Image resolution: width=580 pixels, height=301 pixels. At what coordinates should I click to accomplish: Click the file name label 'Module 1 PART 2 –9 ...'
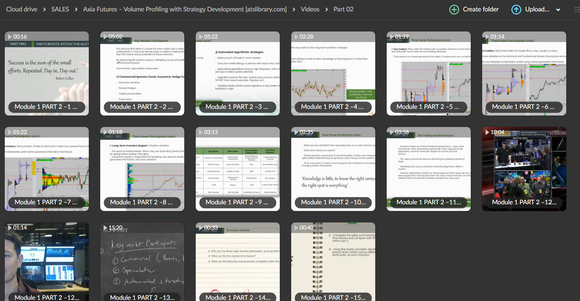[237, 202]
